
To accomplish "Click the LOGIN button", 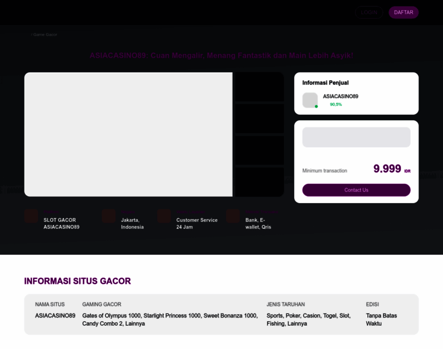I will click(369, 12).
